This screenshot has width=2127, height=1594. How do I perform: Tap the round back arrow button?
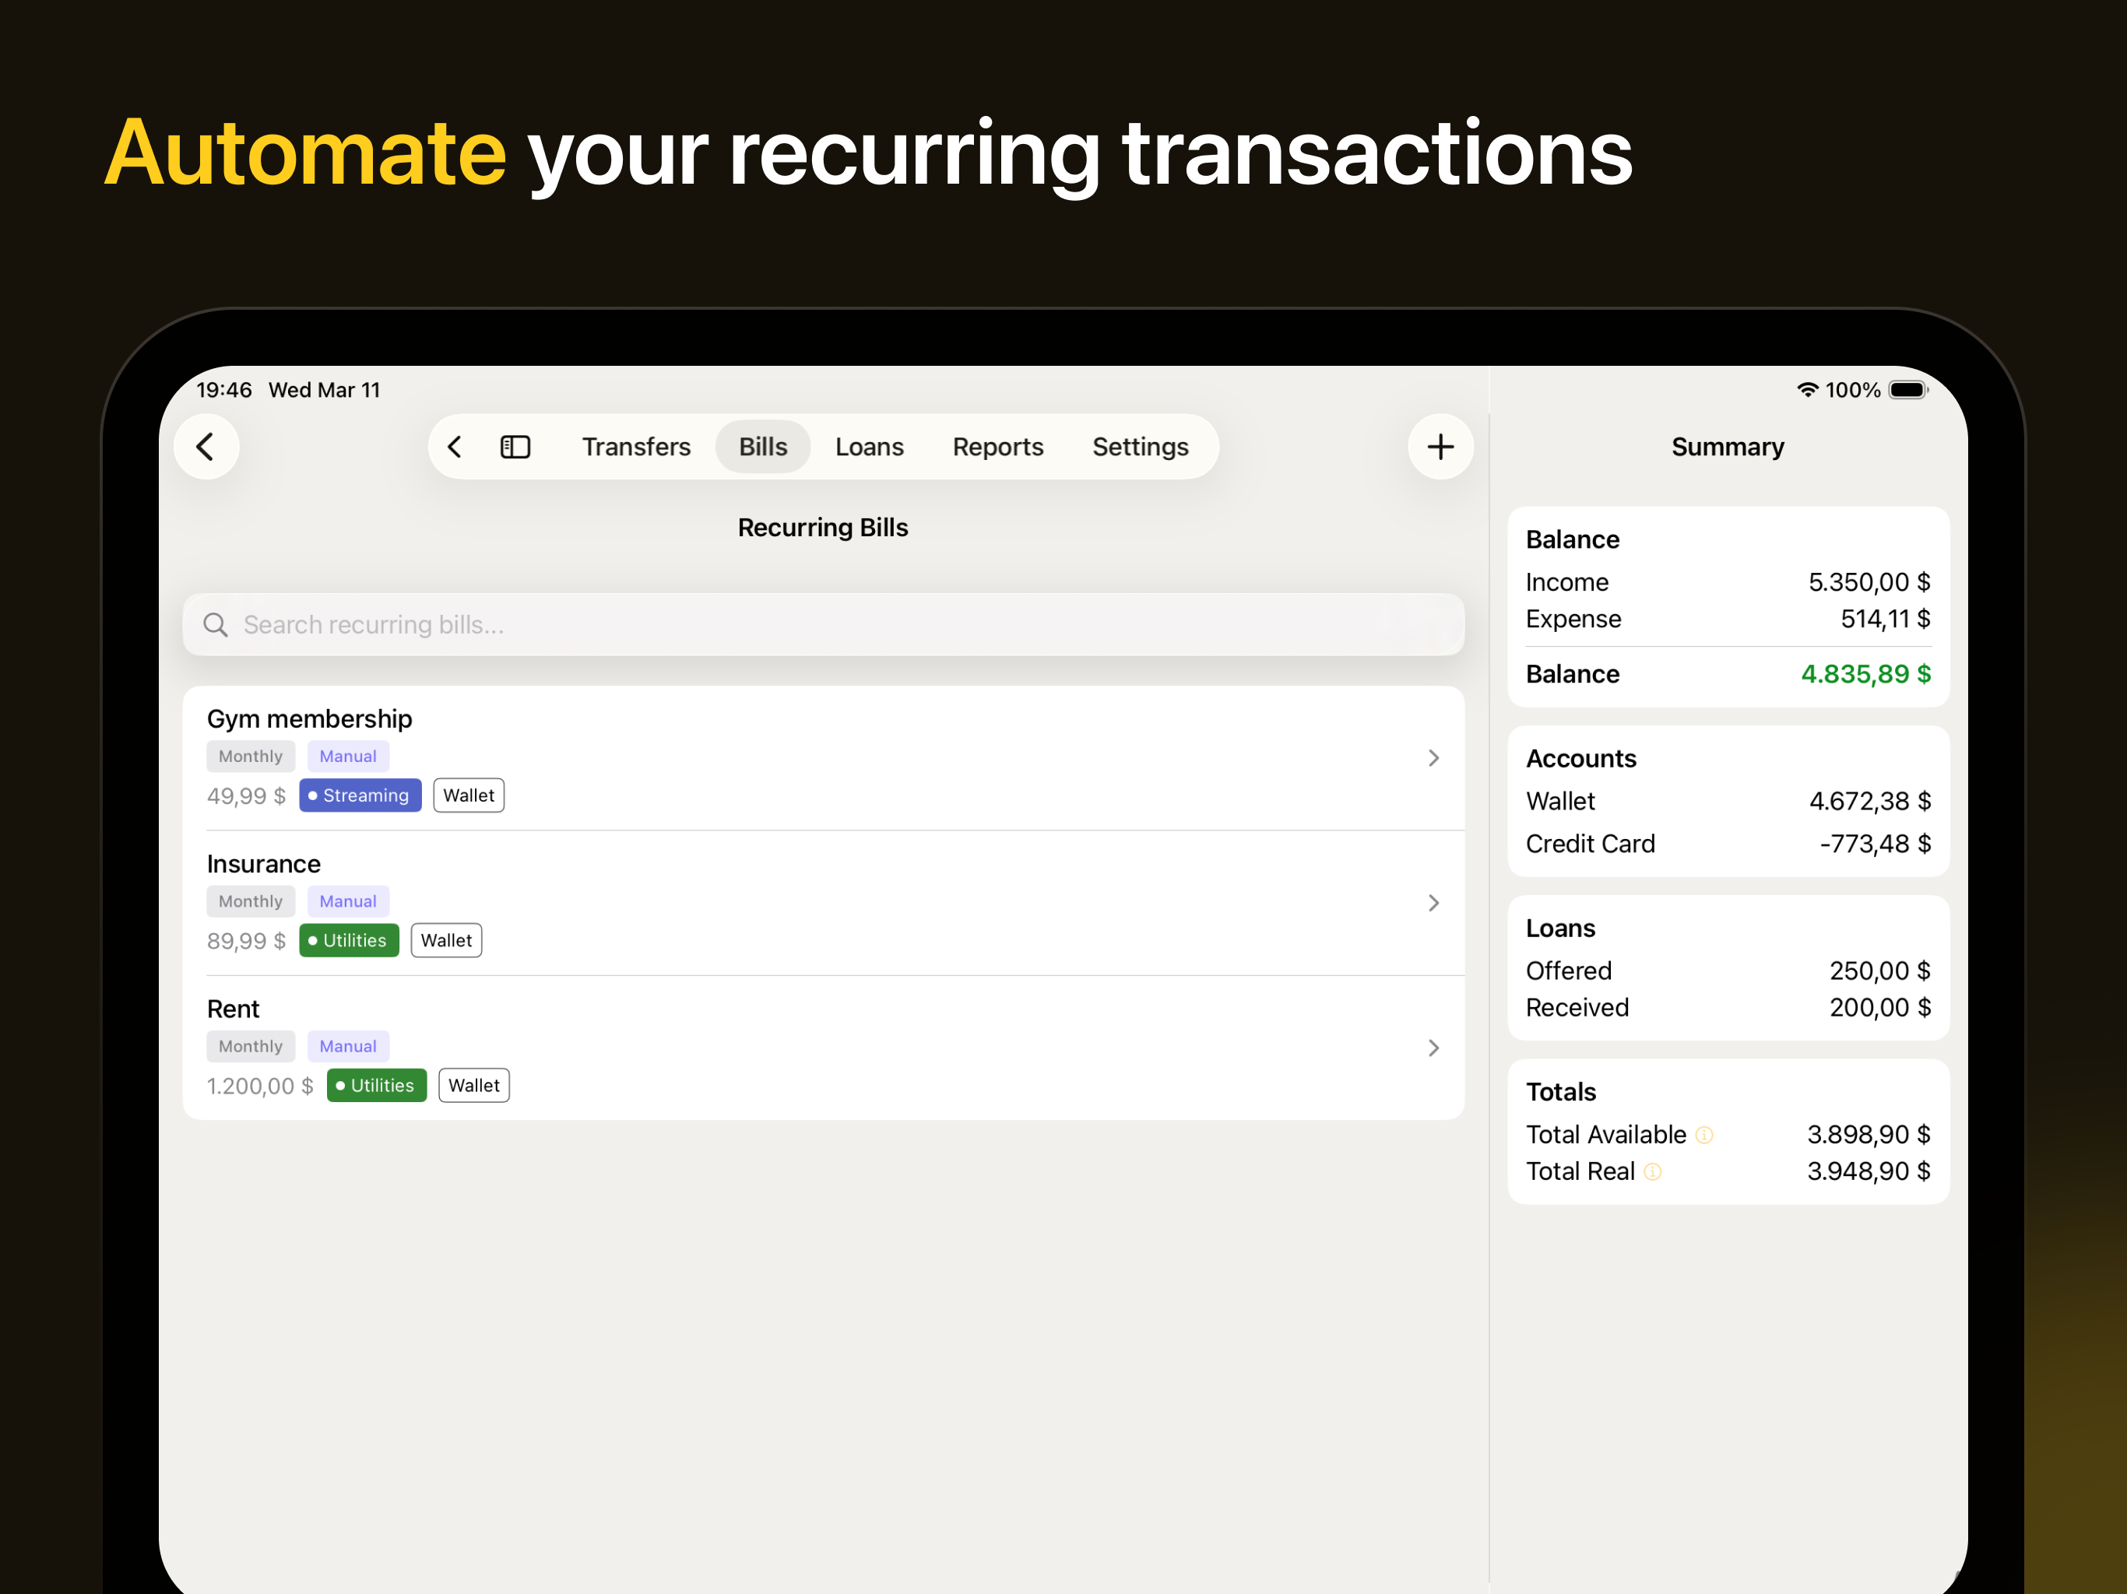206,446
